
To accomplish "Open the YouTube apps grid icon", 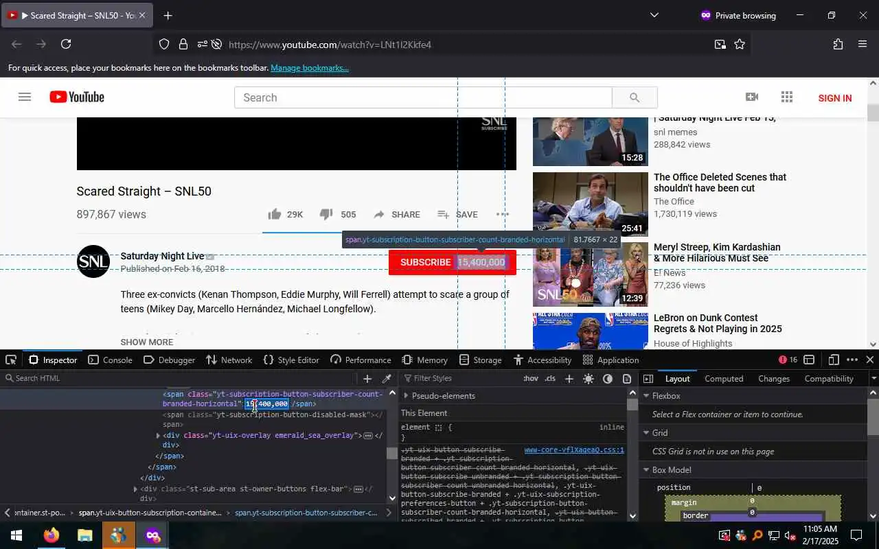I will coord(787,97).
